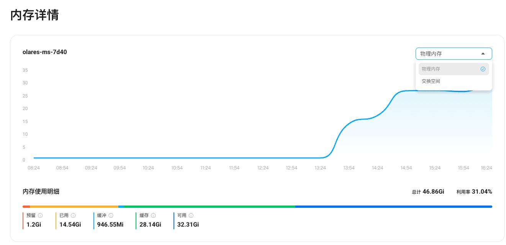Select 交换空间 option in dropdown list
This screenshot has height=245, width=506.
tap(431, 81)
